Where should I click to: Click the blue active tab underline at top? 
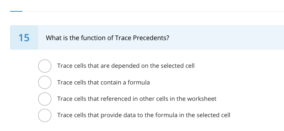(x=16, y=11)
